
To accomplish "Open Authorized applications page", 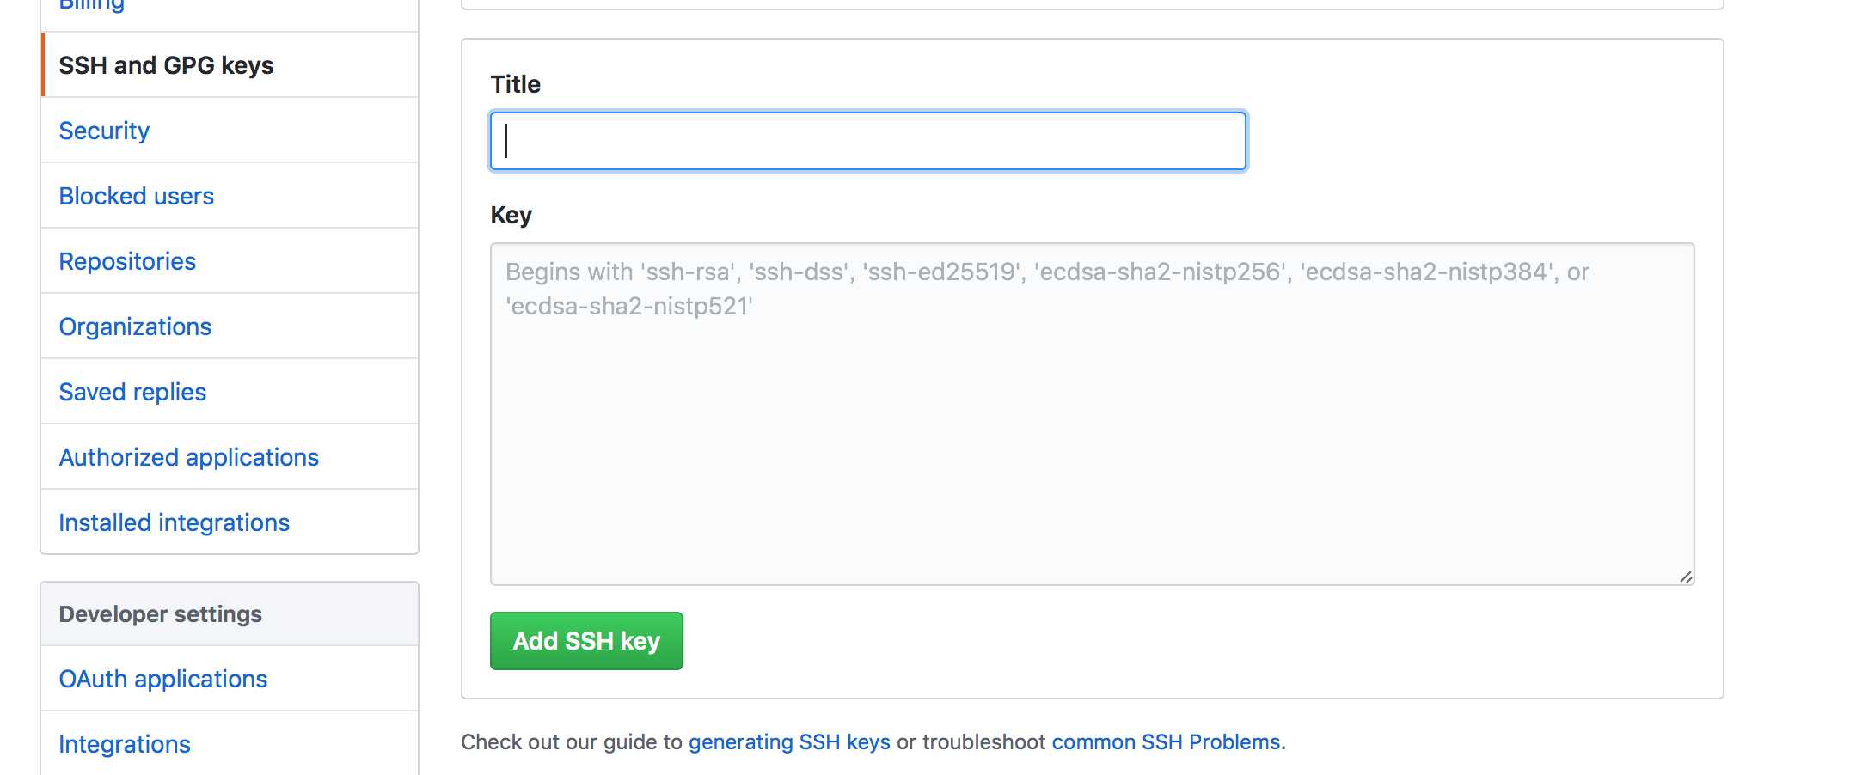I will (188, 457).
